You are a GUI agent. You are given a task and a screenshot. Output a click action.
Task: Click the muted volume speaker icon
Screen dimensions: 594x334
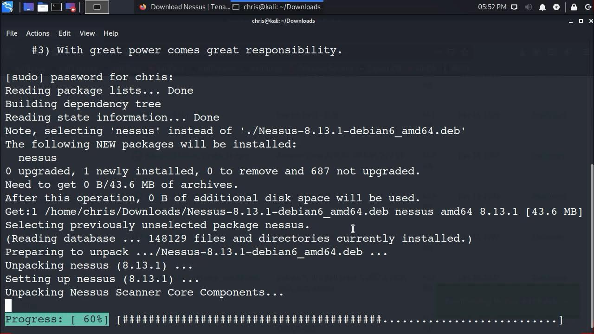[528, 7]
